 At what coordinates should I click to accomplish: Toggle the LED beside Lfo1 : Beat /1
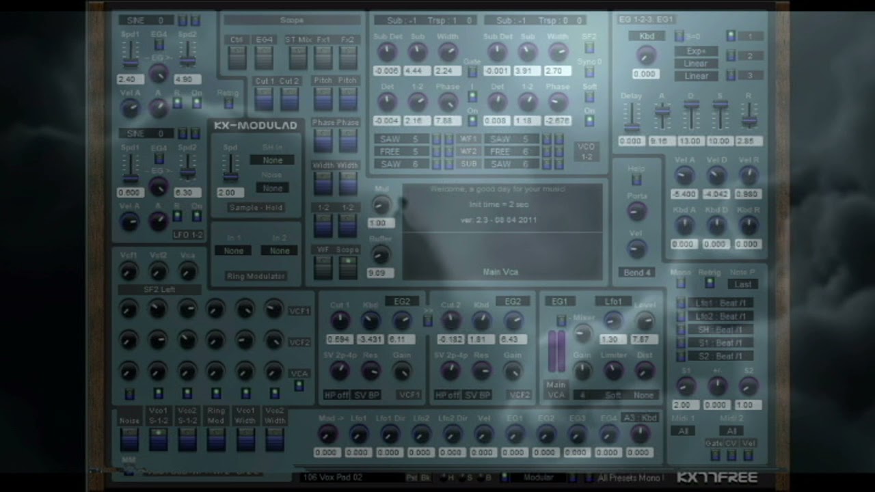tap(680, 303)
